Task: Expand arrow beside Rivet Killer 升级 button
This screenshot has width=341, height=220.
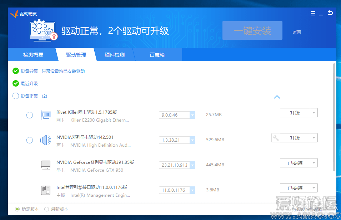Action: click(314, 113)
